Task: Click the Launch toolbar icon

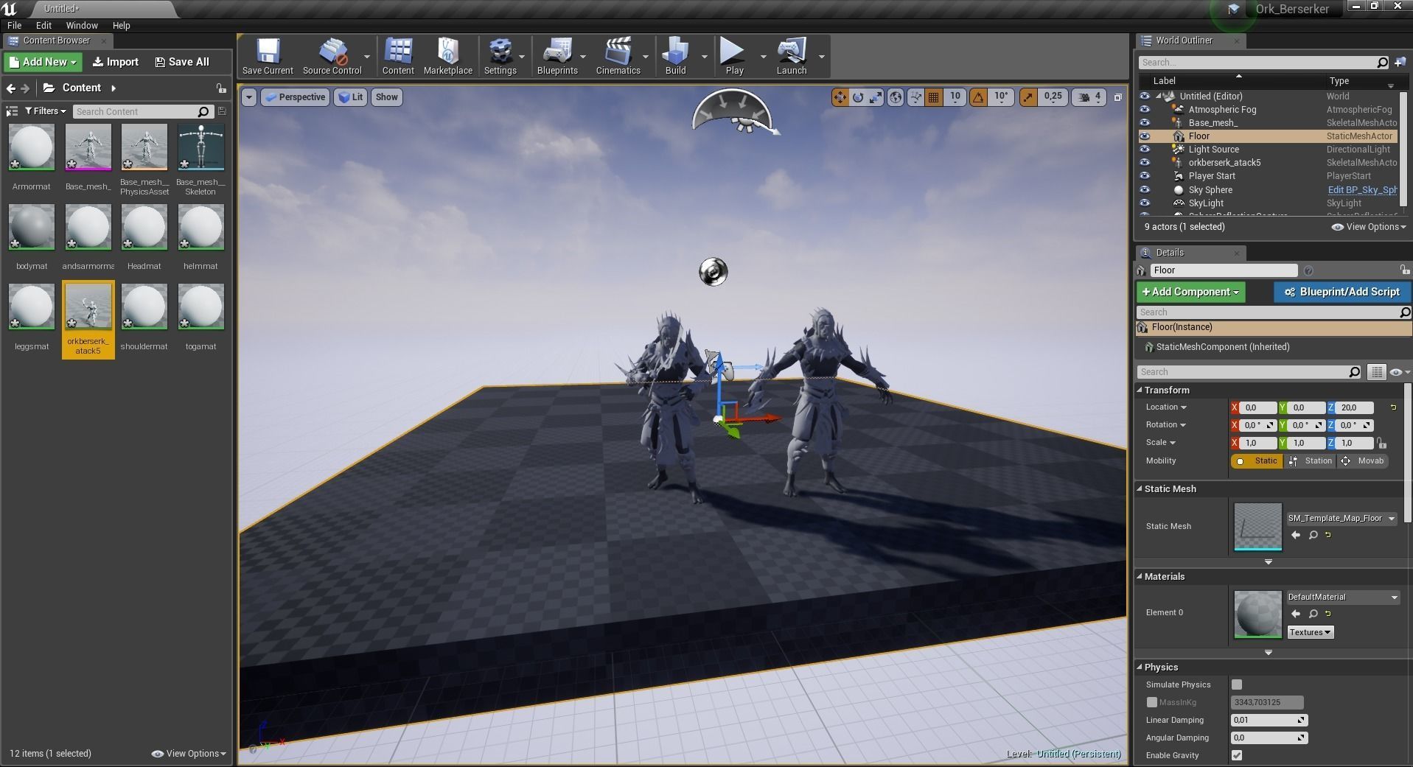Action: (792, 56)
